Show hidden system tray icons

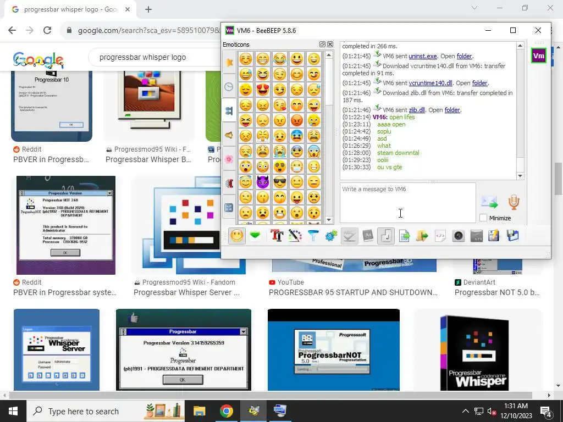(465, 411)
